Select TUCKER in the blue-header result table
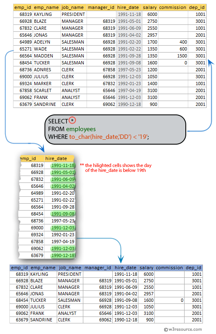Image resolution: width=216 pixels, height=334 pixels. click(x=38, y=300)
